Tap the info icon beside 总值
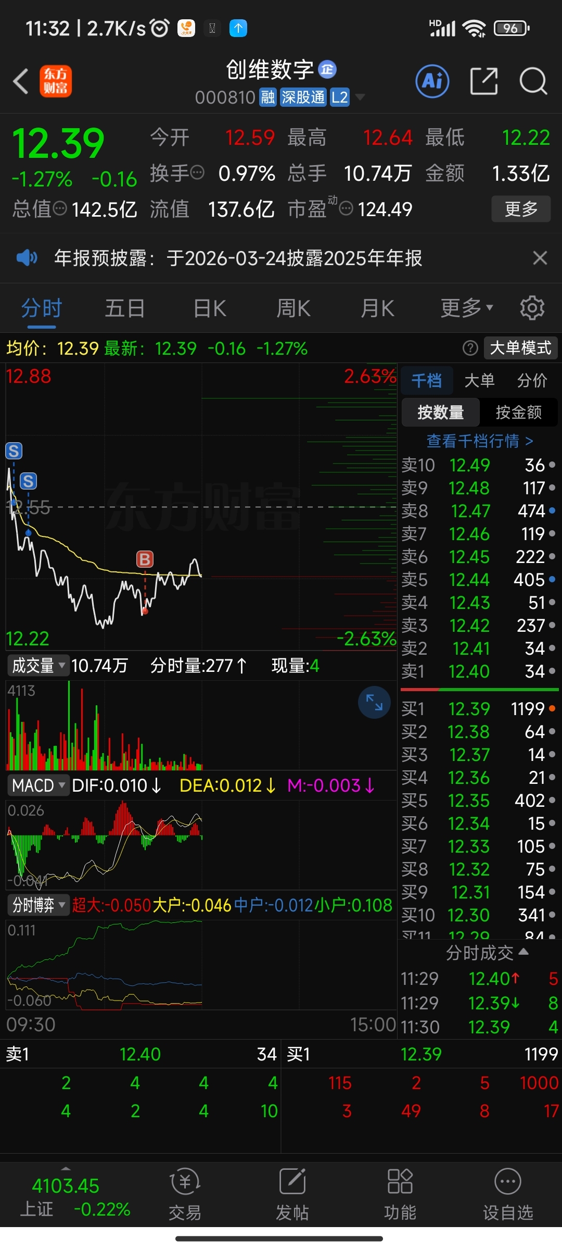 60,209
